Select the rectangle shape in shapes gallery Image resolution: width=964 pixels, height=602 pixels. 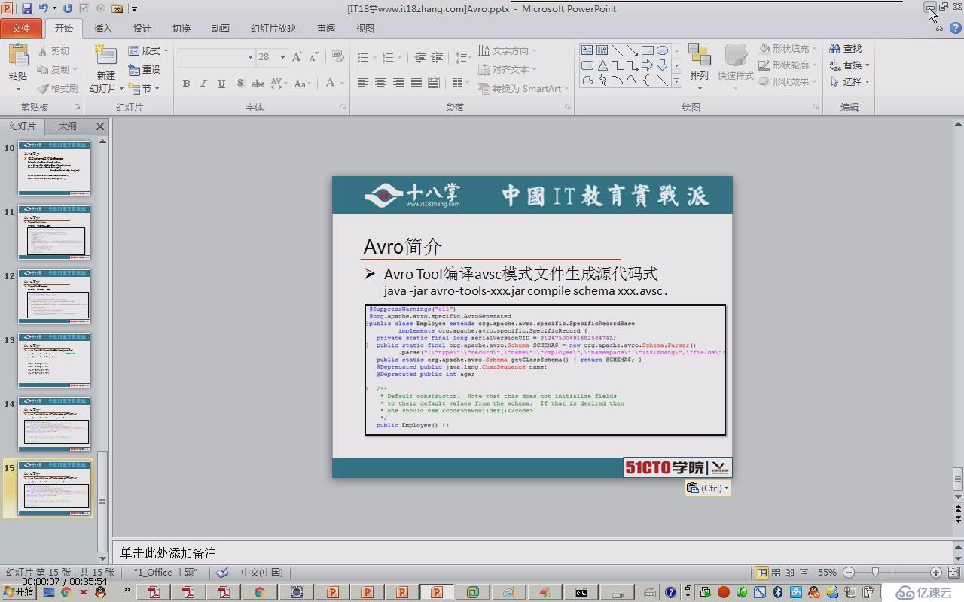point(647,50)
